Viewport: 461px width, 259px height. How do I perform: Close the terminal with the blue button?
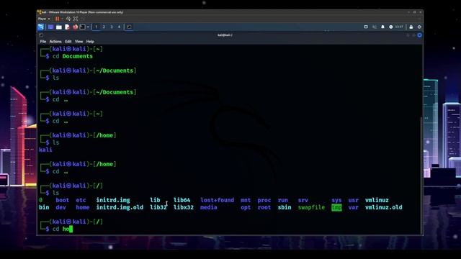tap(419, 35)
